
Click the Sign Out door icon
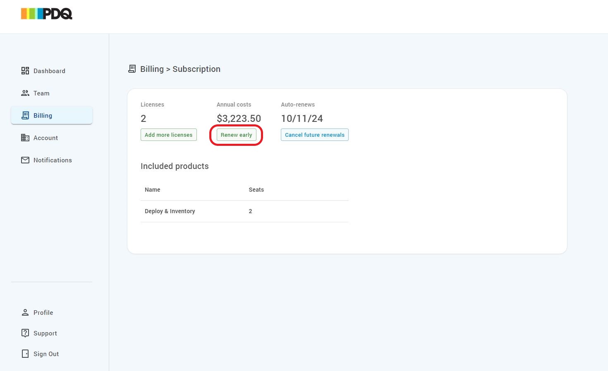click(25, 354)
